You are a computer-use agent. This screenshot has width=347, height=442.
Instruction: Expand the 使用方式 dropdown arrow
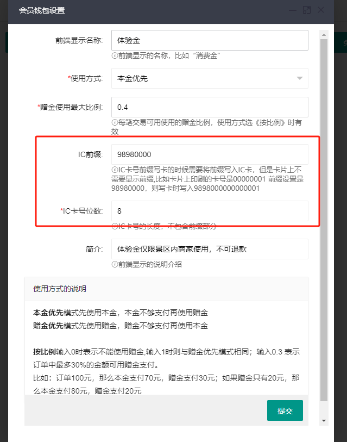(300, 78)
